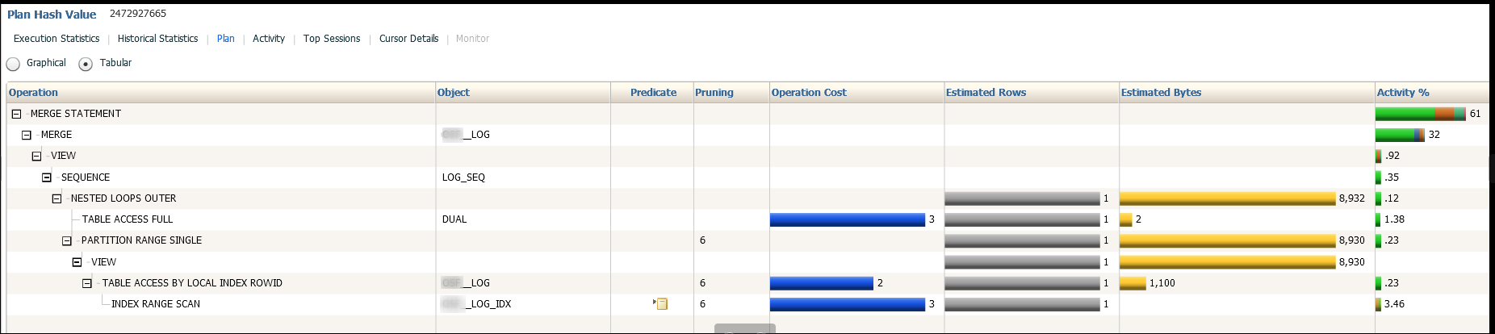
Task: Click the Activity % column header
Action: point(1403,93)
